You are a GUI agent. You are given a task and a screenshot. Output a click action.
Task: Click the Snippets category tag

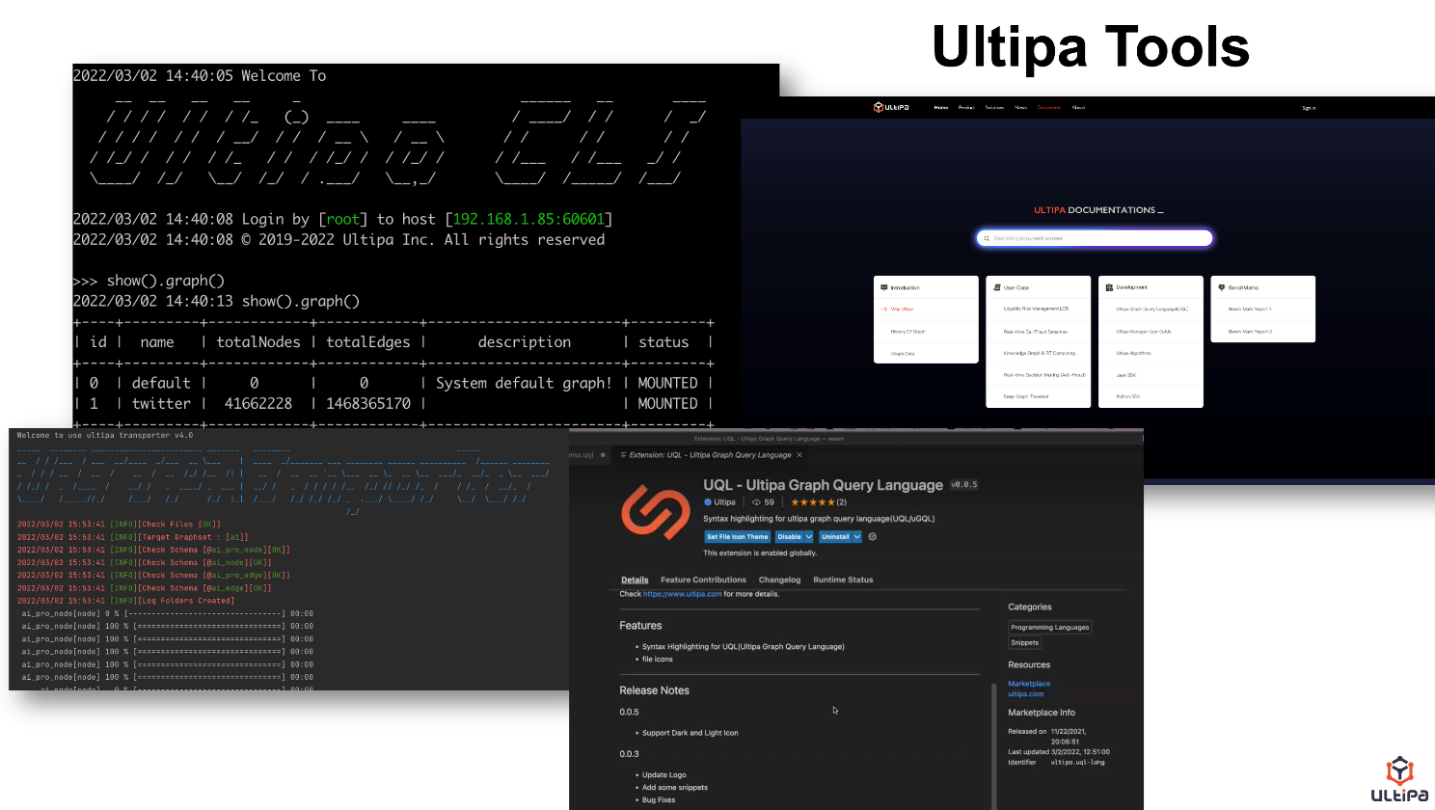1024,643
